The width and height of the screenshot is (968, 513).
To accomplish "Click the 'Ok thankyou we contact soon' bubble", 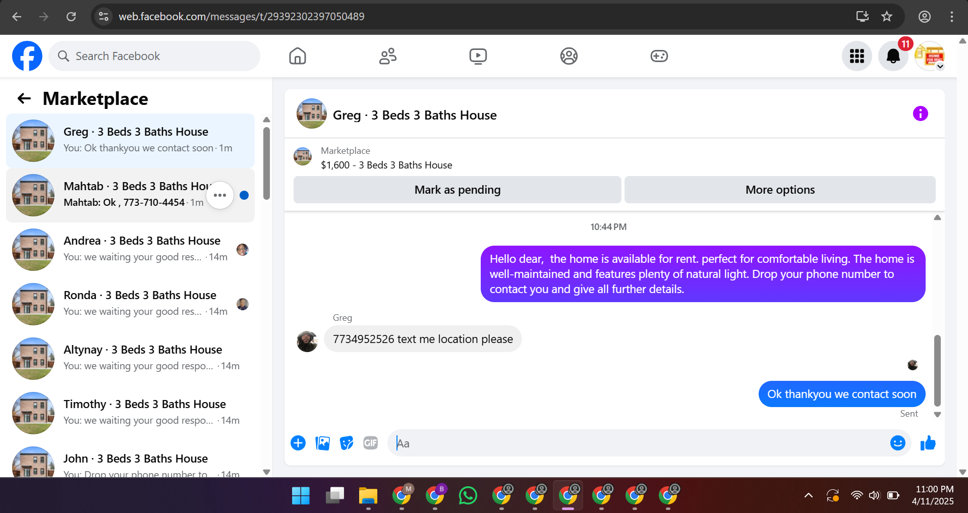I will pos(842,394).
